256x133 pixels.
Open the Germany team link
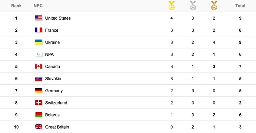[54, 91]
